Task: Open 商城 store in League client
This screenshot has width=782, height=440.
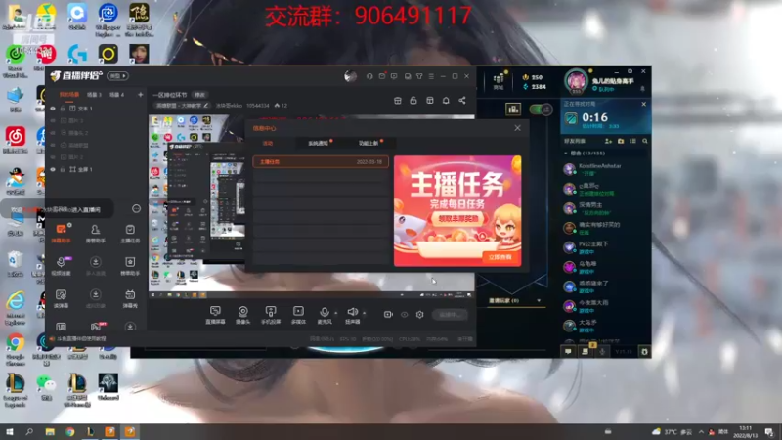Action: pyautogui.click(x=499, y=81)
